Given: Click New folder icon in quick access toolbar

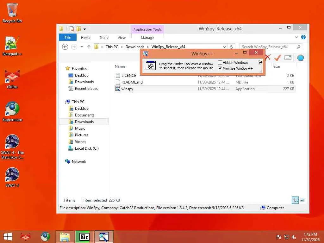Looking at the screenshot, I should (78, 29).
